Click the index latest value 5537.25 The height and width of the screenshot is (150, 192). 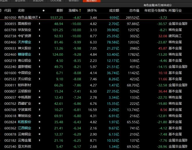coord(56,18)
